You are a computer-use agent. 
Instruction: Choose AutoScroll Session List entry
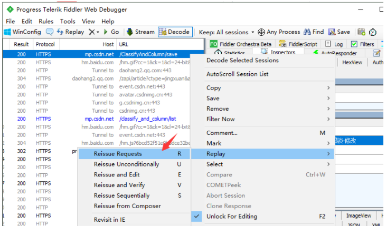[x=262, y=74]
